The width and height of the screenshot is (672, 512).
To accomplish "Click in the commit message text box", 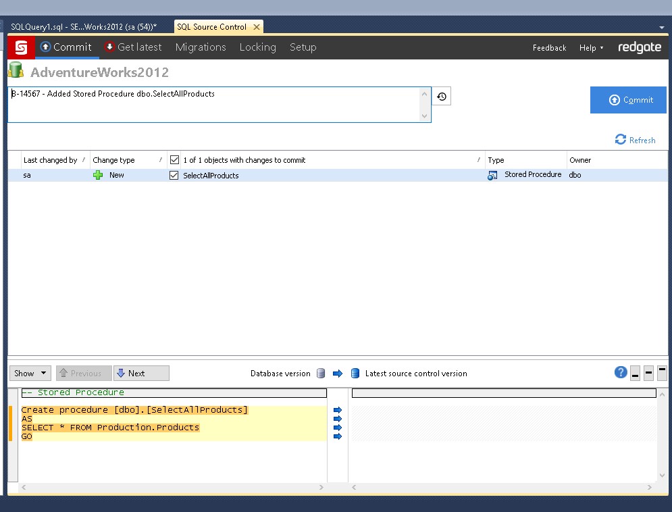I will click(219, 105).
